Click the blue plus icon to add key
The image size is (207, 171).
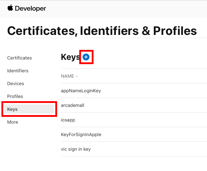tap(86, 57)
